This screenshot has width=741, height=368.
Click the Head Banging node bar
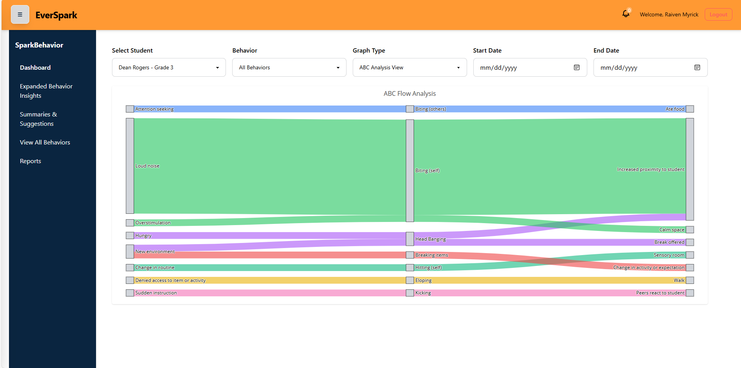coord(410,239)
